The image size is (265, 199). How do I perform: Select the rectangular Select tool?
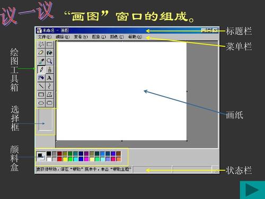49,45
